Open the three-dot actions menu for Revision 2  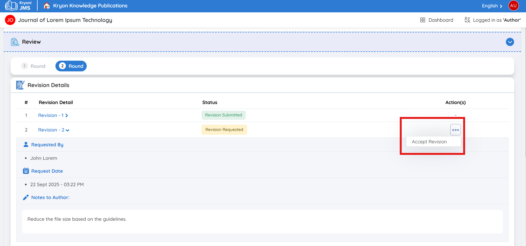455,130
